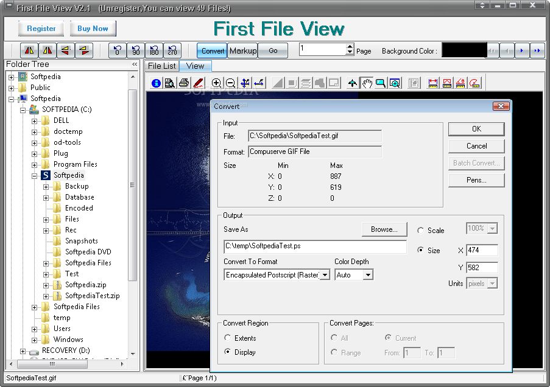Select the Scale radio button
Image resolution: width=550 pixels, height=387 pixels.
point(420,230)
